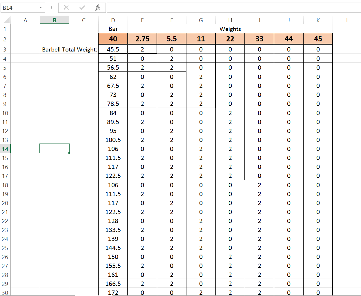Select the Weights heading cell
This screenshot has width=361, height=296.
(230, 29)
